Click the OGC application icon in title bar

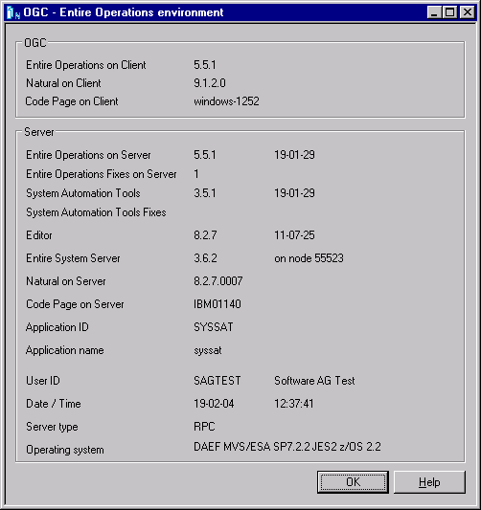(13, 12)
